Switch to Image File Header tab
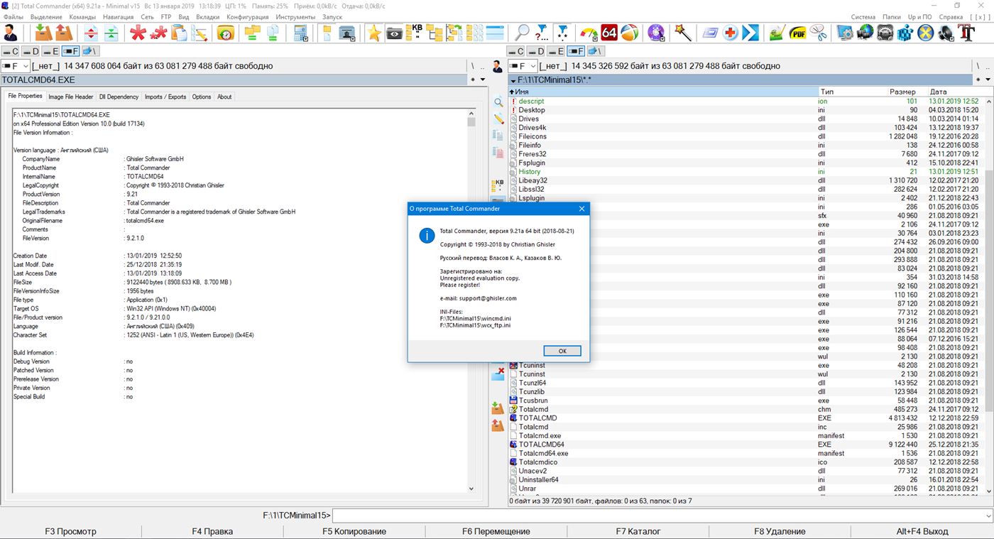 (x=71, y=97)
